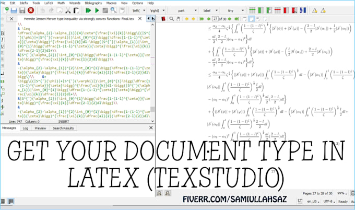Switch to the Search Results tab
The height and width of the screenshot is (210, 355).
coord(63,128)
